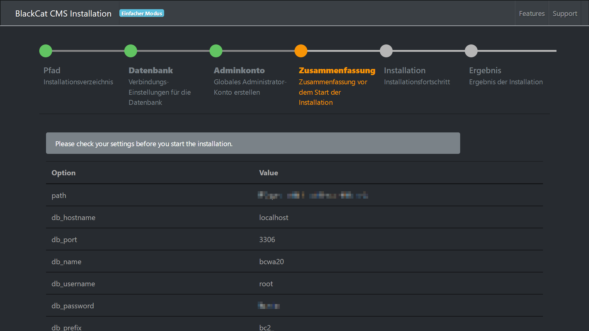The width and height of the screenshot is (589, 331).
Task: Click the 'db_username' option cell
Action: (73, 284)
